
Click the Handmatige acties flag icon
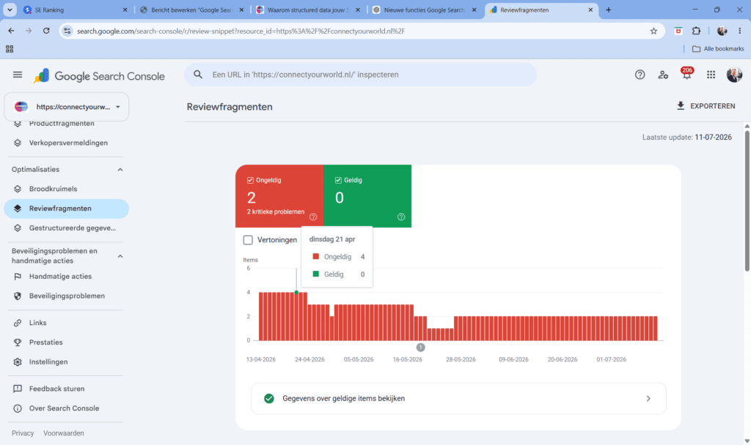[18, 276]
